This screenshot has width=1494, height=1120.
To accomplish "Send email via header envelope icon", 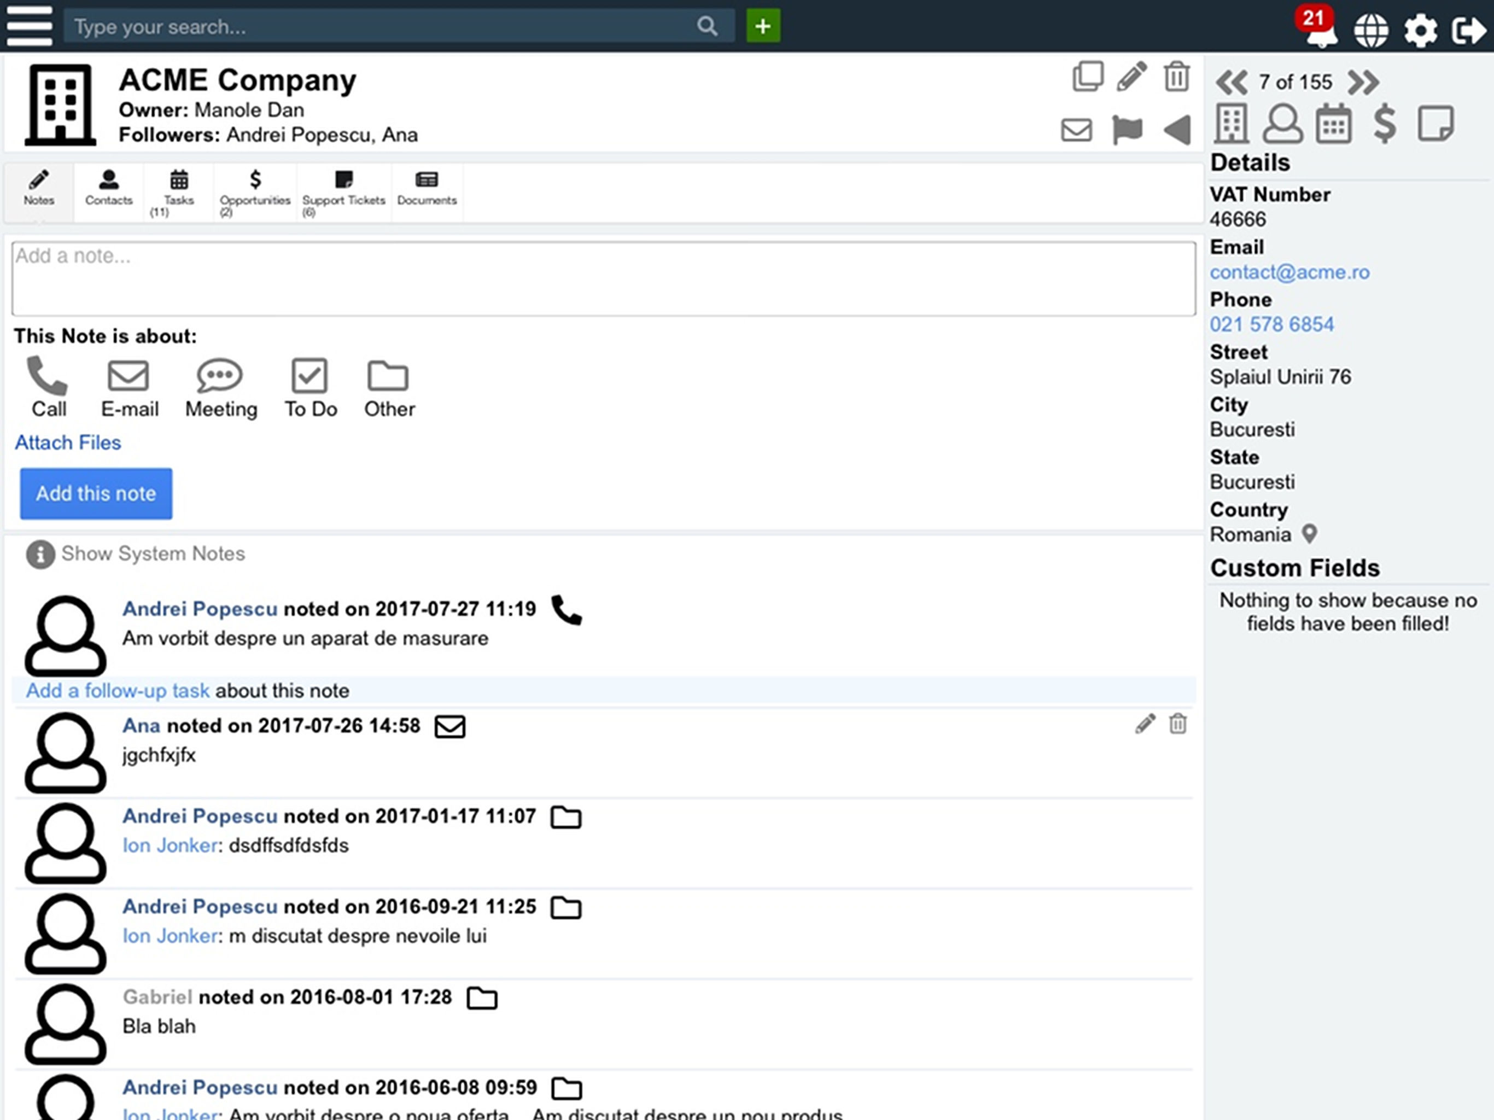I will [1077, 130].
